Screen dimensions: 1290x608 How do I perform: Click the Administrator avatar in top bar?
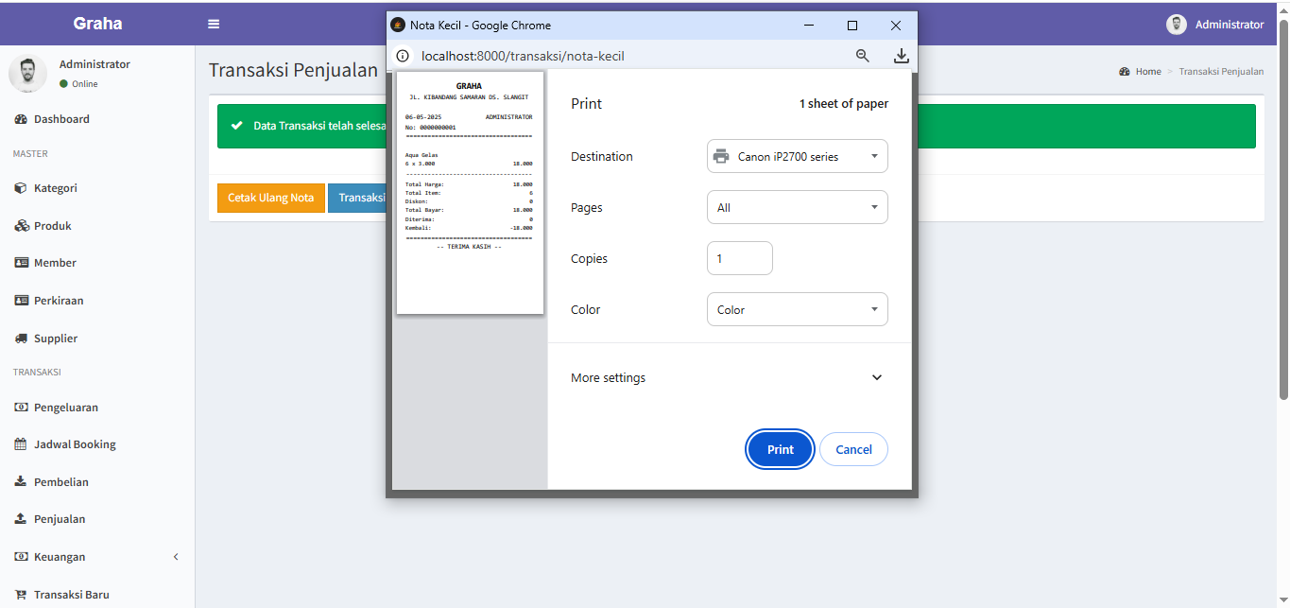coord(1176,25)
